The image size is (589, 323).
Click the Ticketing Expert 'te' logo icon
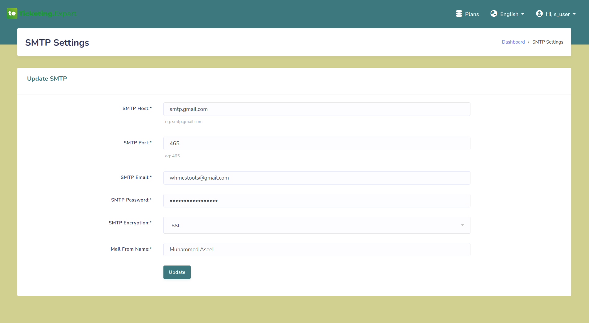12,13
